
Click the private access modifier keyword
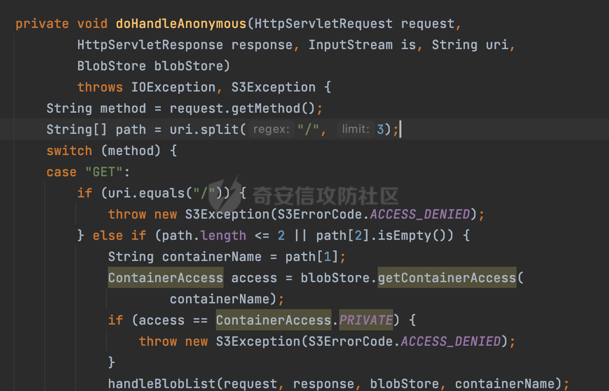(42, 24)
